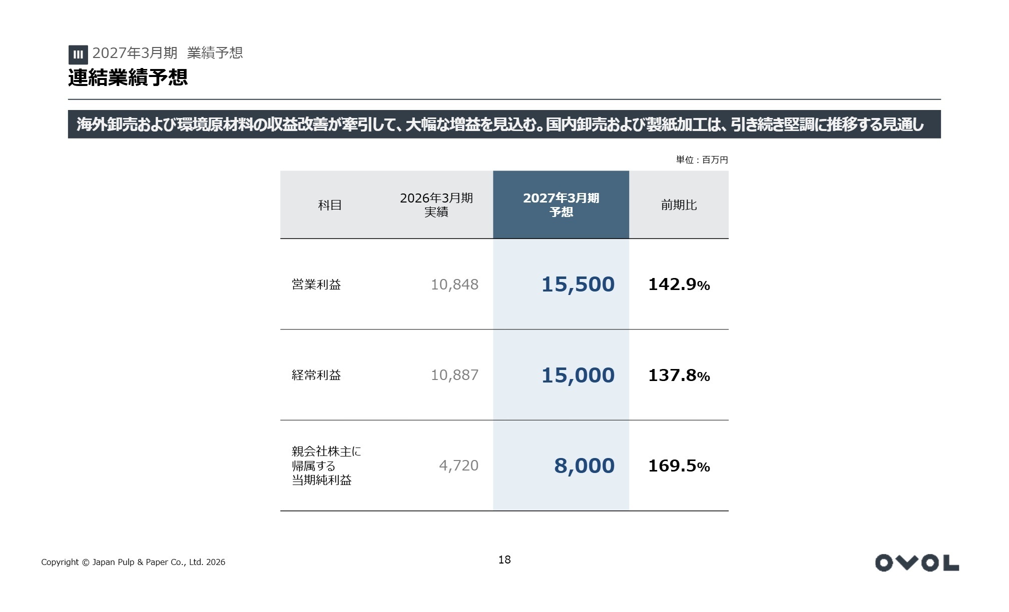1009x612 pixels.
Task: Select the 親会社株主に帰属する当期純利益 label
Action: [x=326, y=465]
